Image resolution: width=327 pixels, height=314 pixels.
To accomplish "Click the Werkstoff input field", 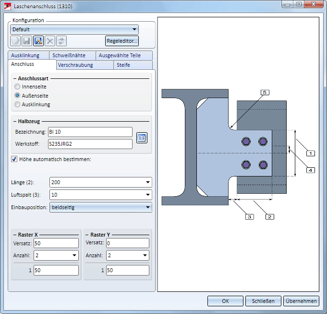I will (x=90, y=144).
